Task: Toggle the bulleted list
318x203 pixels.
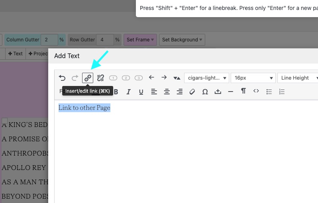Action: pos(269,92)
